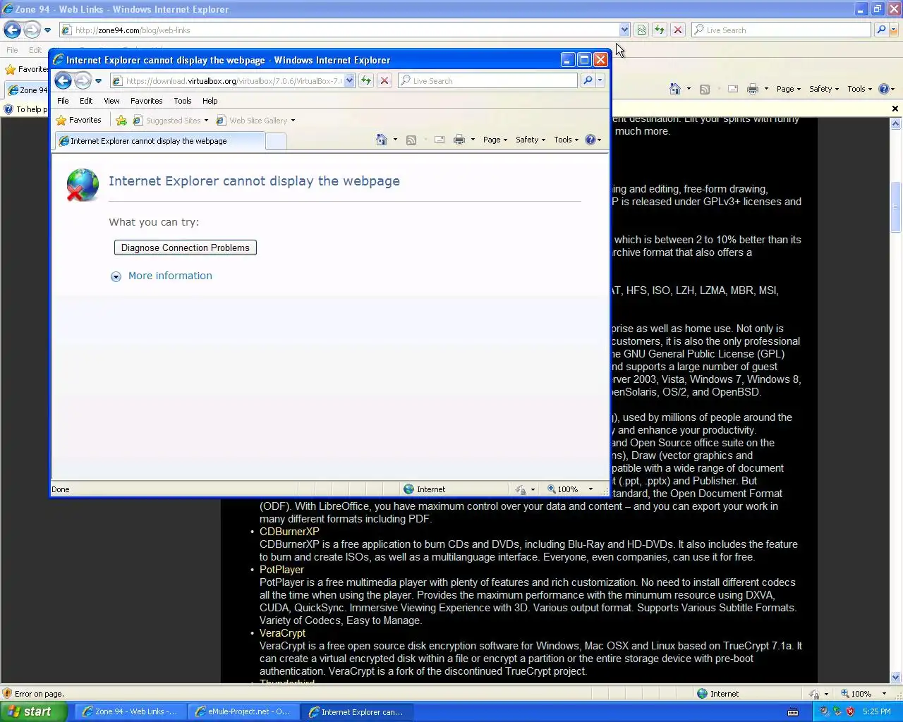Click compatibility view icon in Zone 94 window
903x722 pixels.
coord(641,30)
